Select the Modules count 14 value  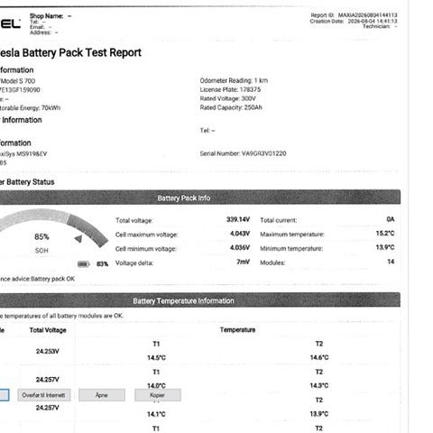coord(391,262)
